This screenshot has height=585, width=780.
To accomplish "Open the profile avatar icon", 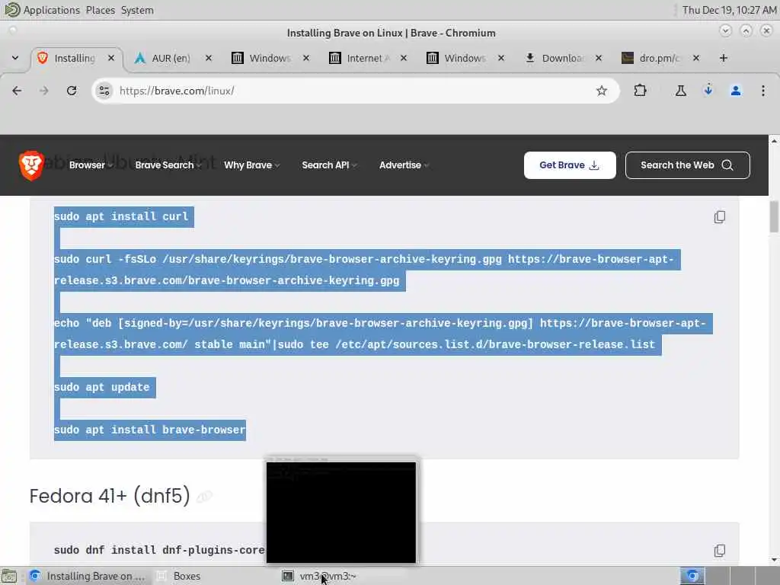I will [735, 91].
